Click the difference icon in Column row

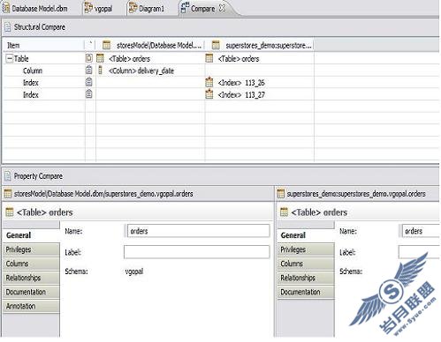click(x=88, y=70)
